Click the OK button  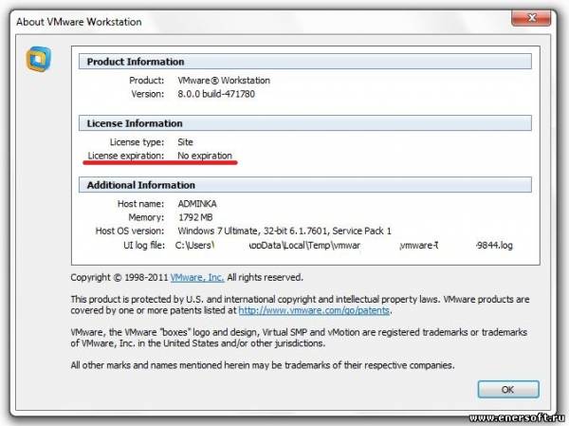508,389
